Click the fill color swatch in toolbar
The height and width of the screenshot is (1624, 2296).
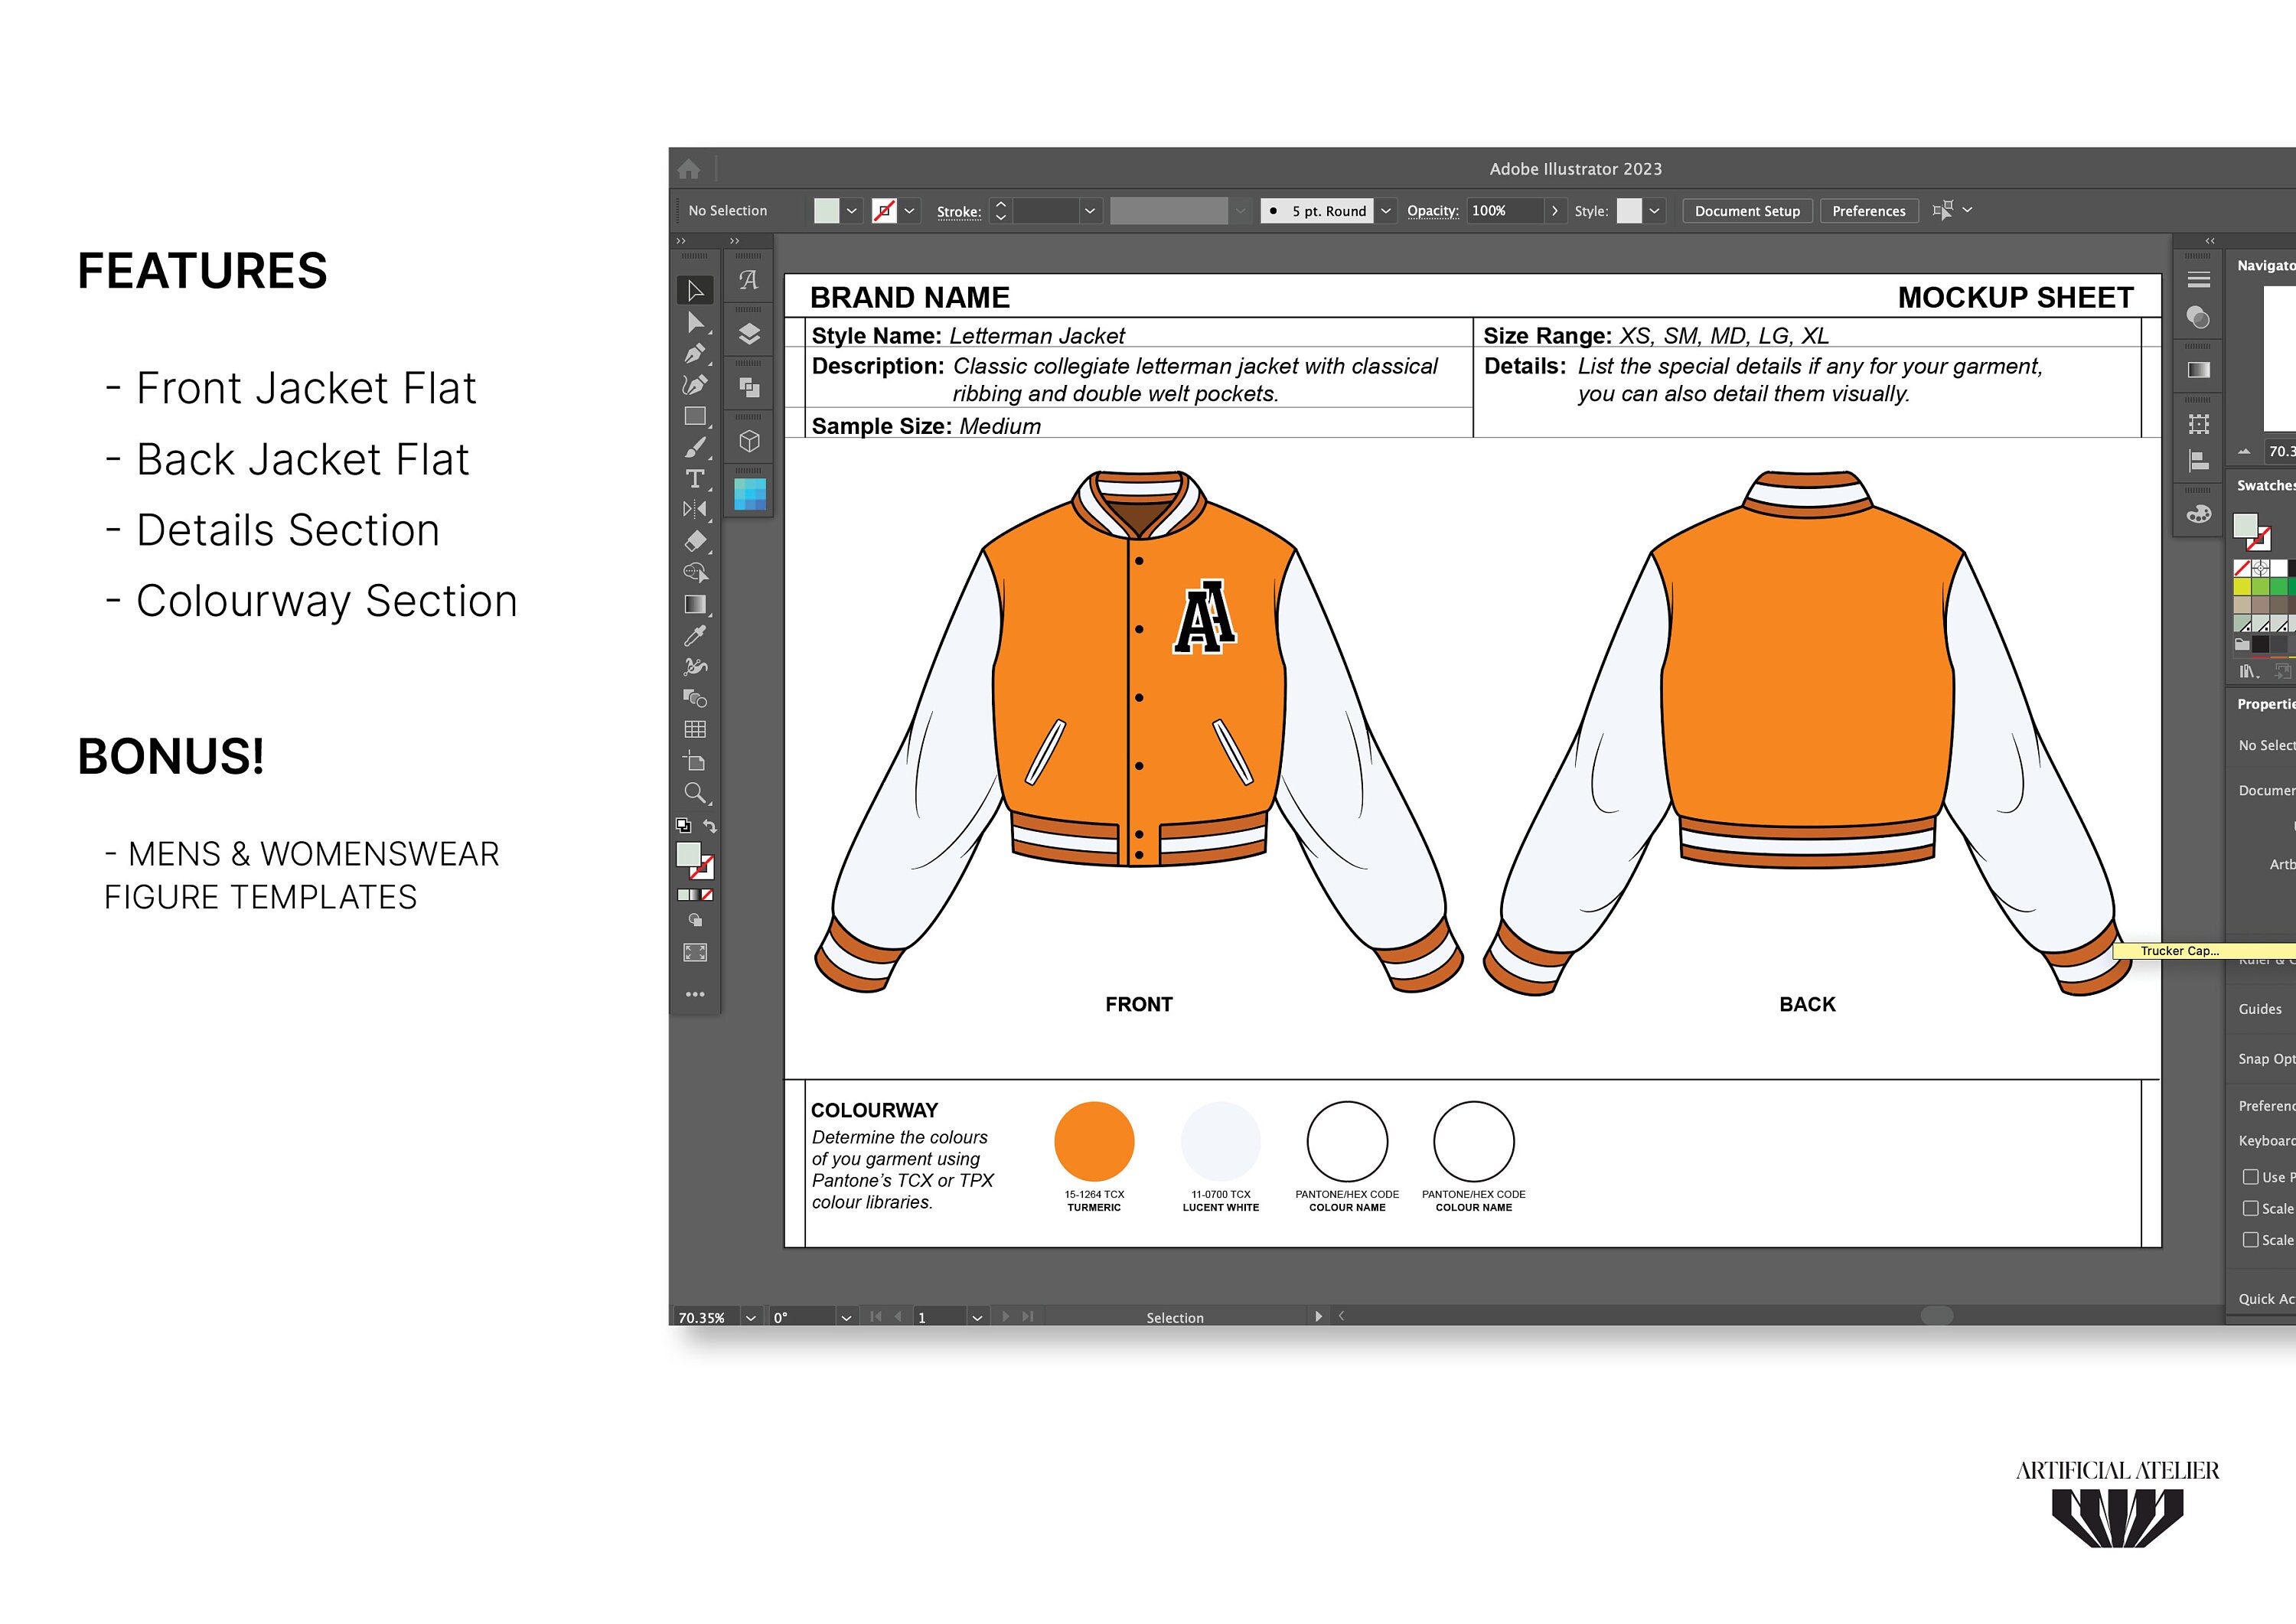(689, 854)
